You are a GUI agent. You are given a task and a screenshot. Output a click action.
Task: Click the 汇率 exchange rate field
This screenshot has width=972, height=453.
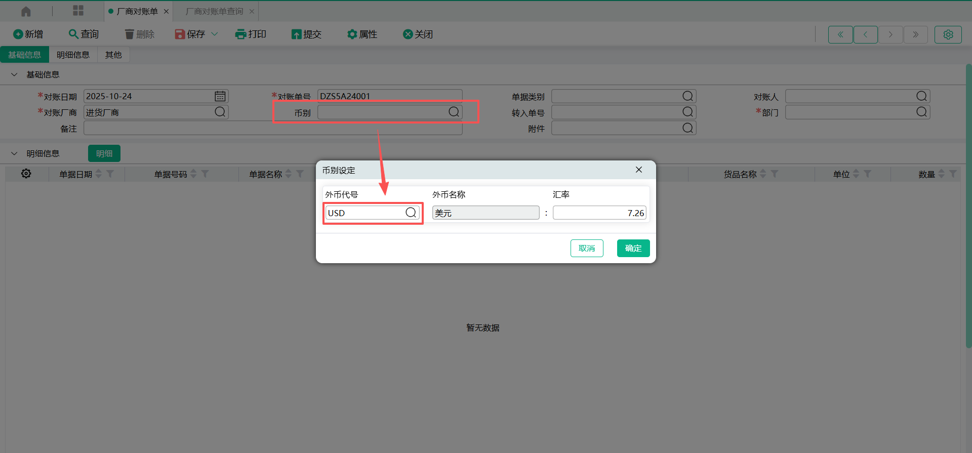click(599, 213)
